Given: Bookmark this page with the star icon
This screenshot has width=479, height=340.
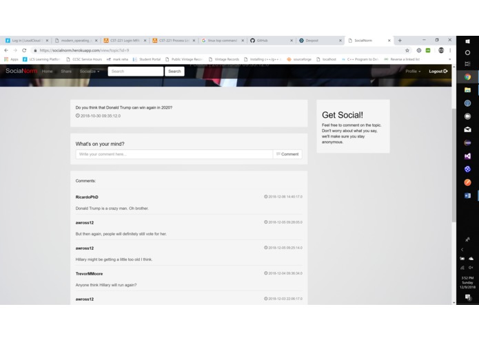Looking at the screenshot, I should pos(407,50).
